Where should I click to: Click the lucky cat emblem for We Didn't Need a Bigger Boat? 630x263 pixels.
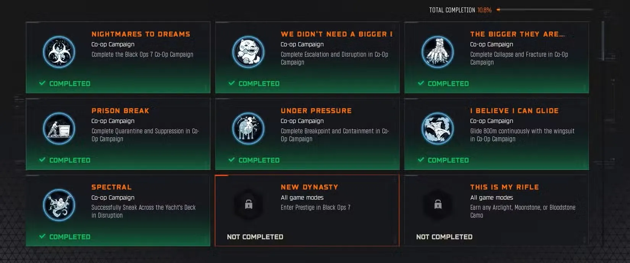point(248,52)
